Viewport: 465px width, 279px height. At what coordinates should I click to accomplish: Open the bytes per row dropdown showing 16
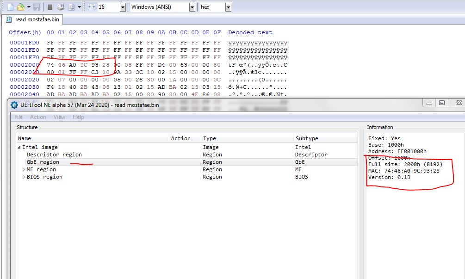click(x=123, y=7)
